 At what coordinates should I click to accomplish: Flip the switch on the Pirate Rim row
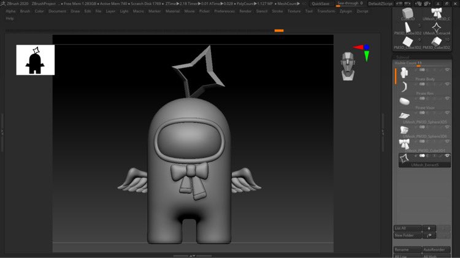click(422, 84)
